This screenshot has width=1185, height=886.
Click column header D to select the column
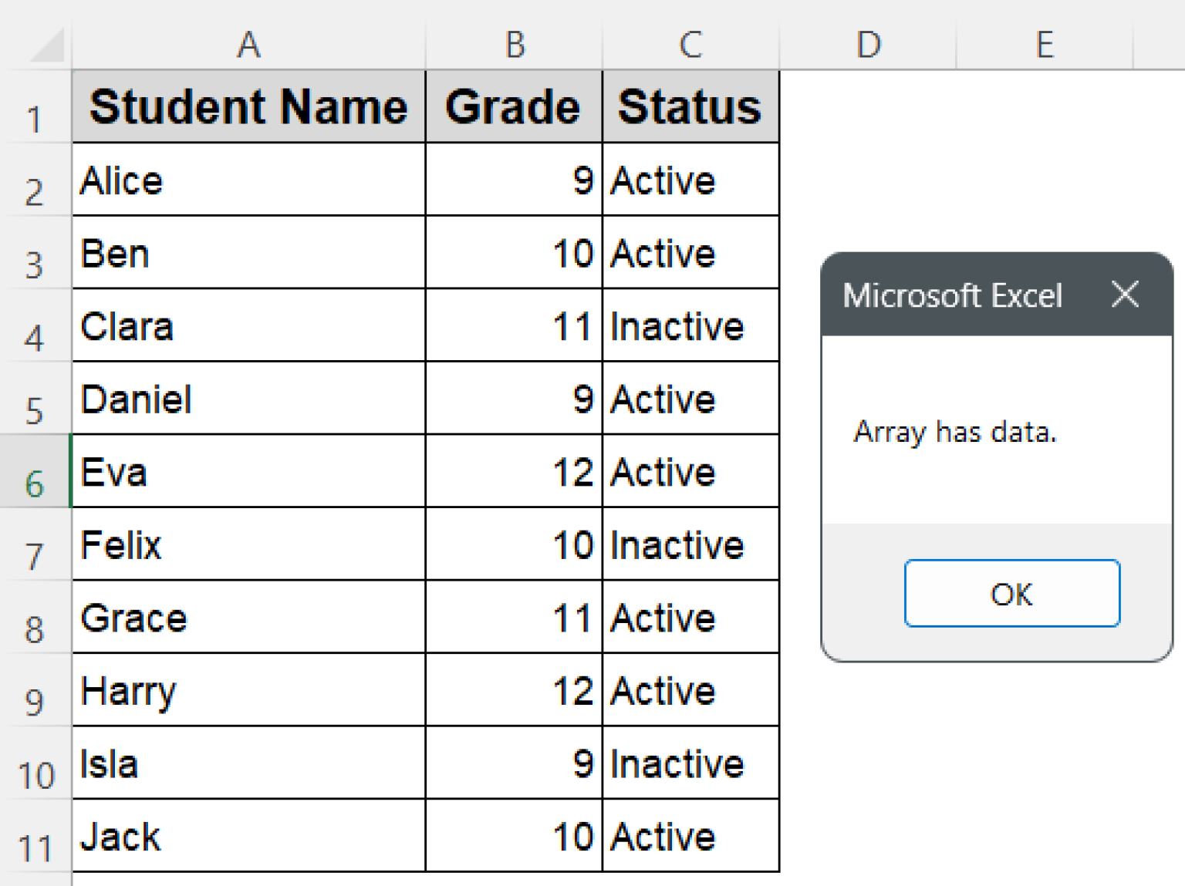tap(869, 44)
